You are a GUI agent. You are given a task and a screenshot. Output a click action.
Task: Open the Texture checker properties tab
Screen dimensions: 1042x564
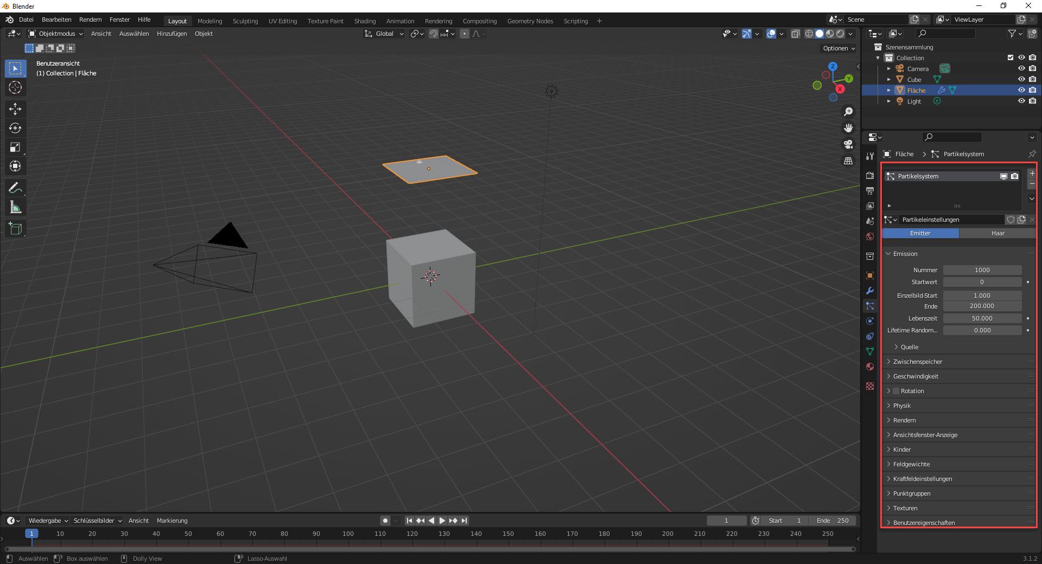[870, 386]
